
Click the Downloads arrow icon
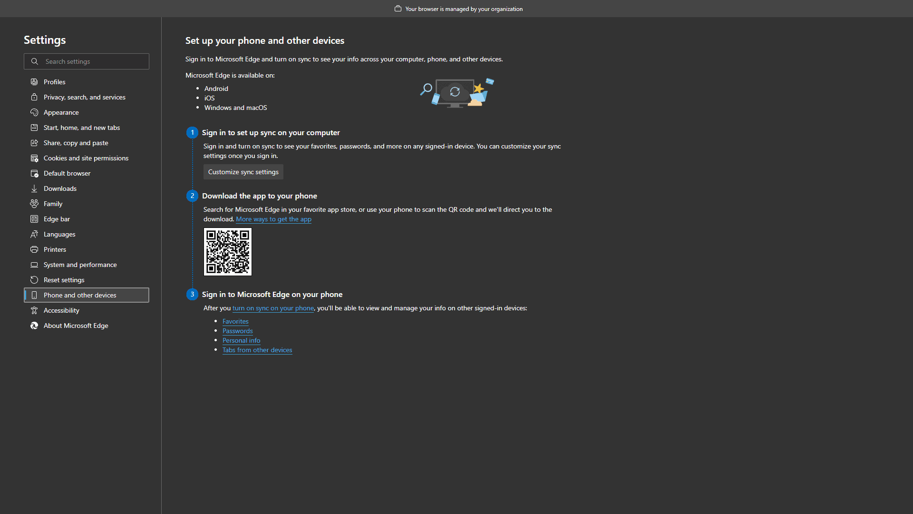[34, 188]
